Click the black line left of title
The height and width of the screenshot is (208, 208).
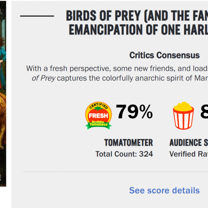click(37, 16)
